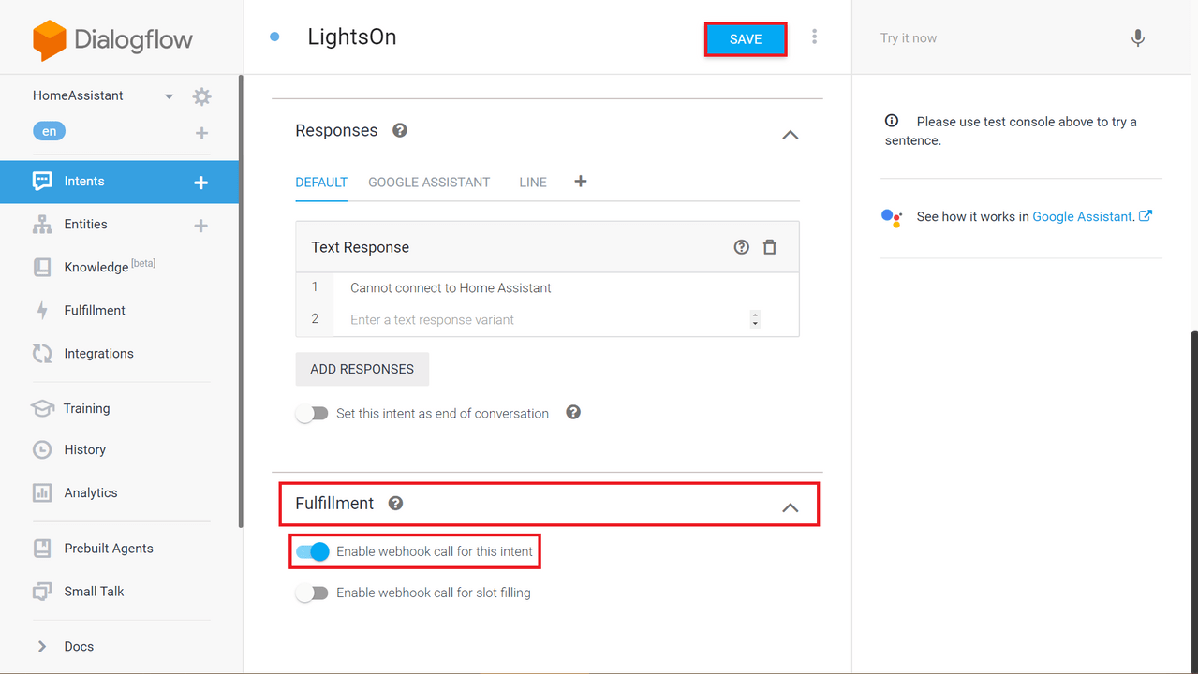Click the Integrations sync icon

tap(42, 354)
